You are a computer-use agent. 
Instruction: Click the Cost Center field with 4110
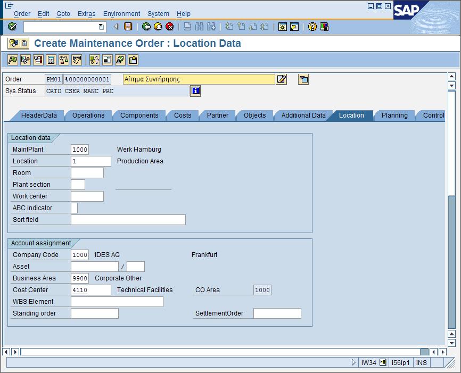pos(91,290)
